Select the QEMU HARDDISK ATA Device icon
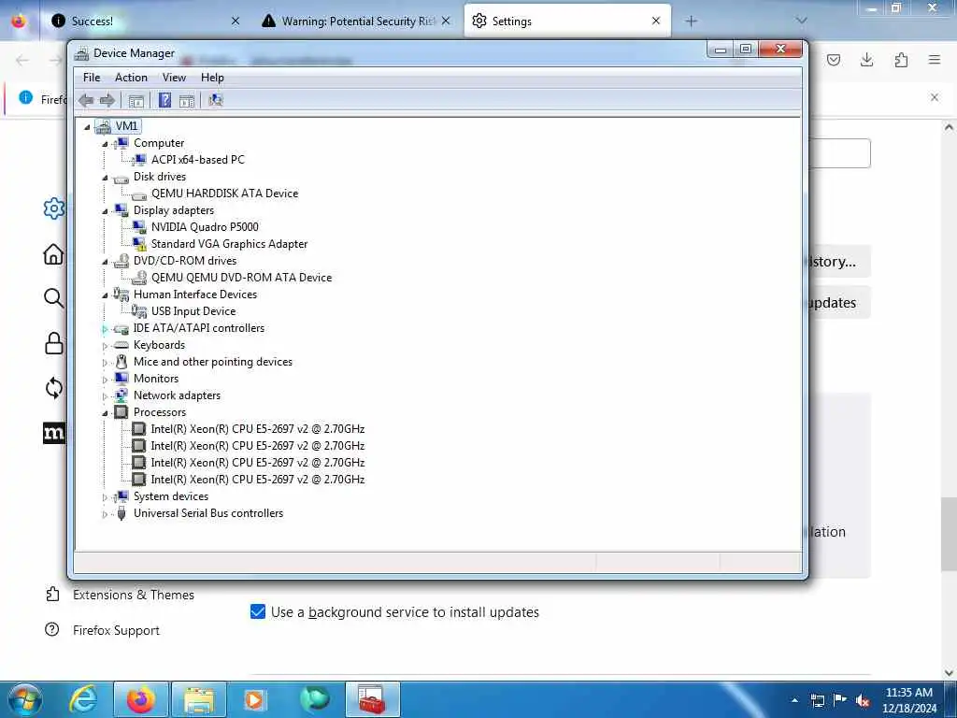 pyautogui.click(x=139, y=194)
